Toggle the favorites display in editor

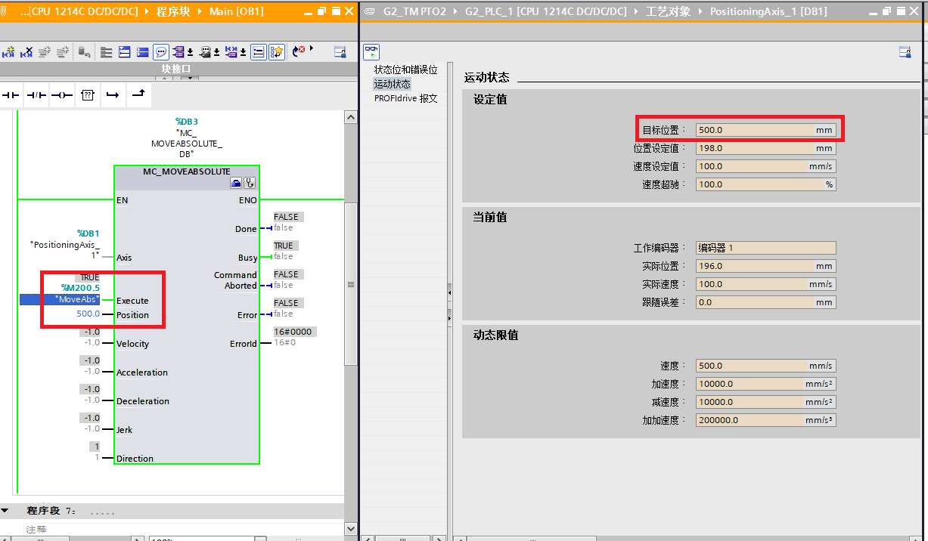pos(277,52)
